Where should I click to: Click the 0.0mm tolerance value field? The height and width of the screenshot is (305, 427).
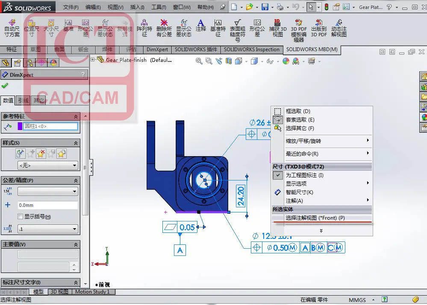click(x=47, y=205)
